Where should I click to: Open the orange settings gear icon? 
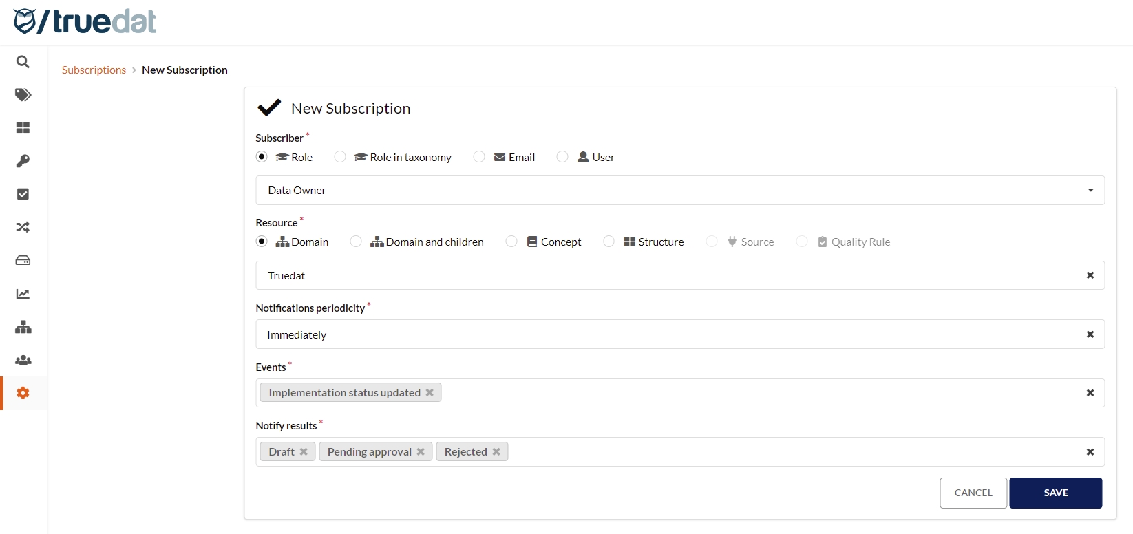(23, 393)
